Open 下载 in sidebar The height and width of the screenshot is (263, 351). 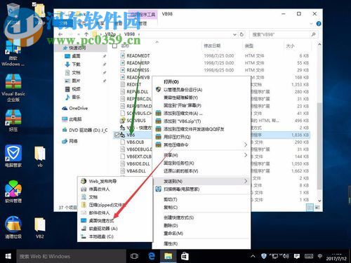click(76, 65)
